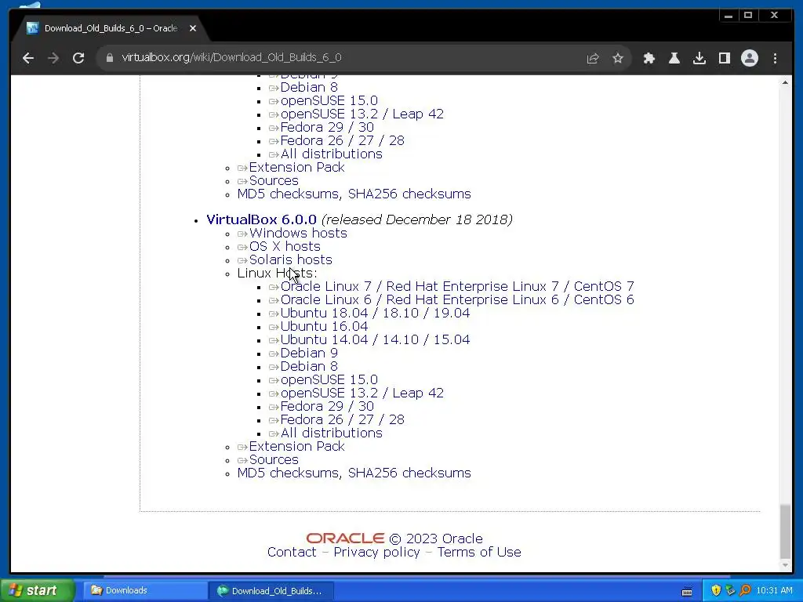The image size is (803, 602).
Task: Click the address bar URL
Action: tap(231, 57)
